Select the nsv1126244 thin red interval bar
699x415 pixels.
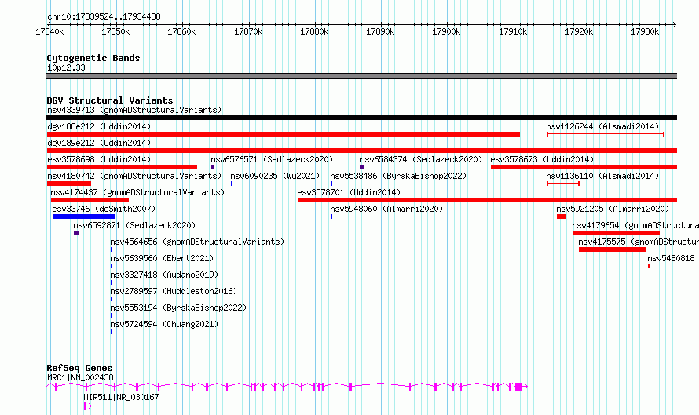click(x=606, y=134)
